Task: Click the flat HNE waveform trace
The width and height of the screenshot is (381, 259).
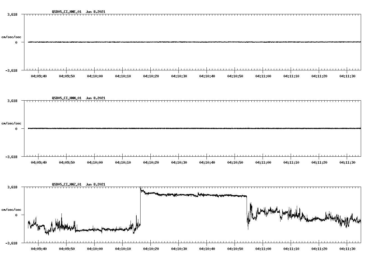Action: [x=194, y=42]
